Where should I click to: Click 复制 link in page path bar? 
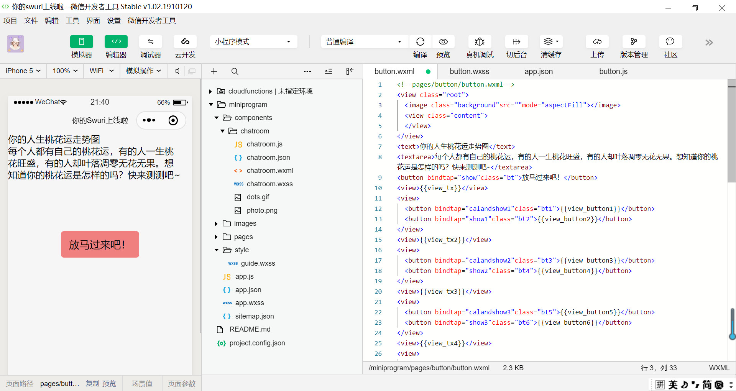pyautogui.click(x=92, y=384)
